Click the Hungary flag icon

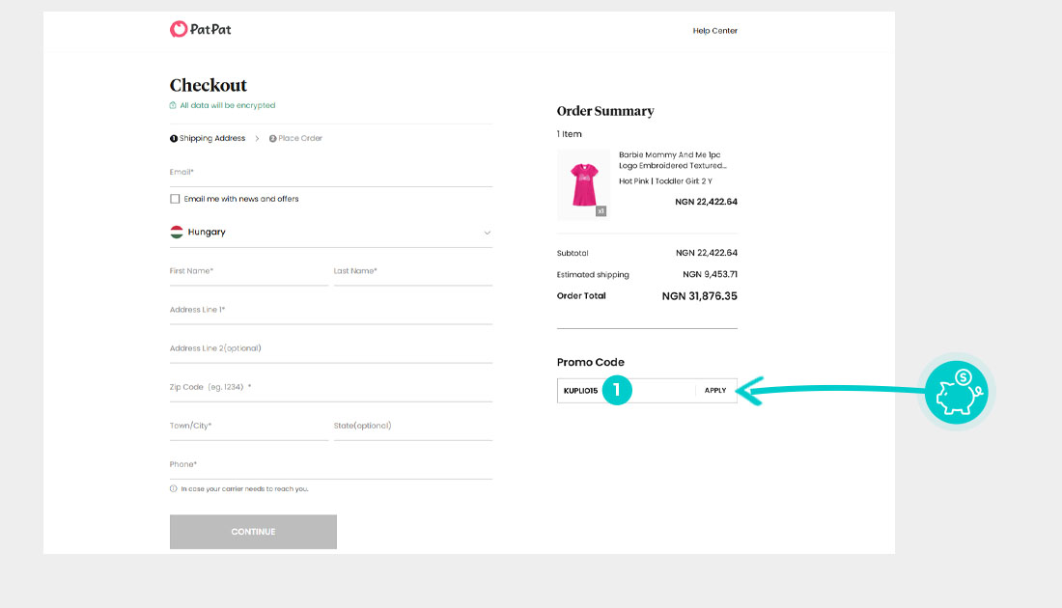[x=177, y=232]
